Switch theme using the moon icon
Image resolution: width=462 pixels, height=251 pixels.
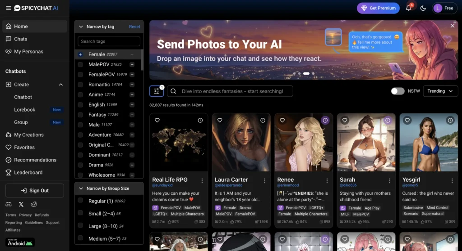[423, 8]
